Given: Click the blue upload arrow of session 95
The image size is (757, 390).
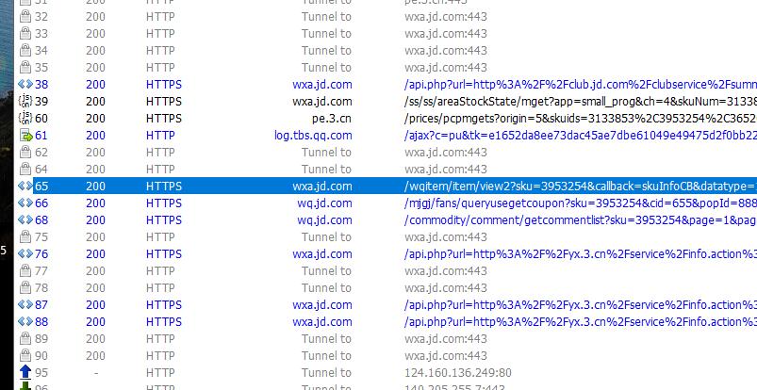Looking at the screenshot, I should click(x=25, y=372).
